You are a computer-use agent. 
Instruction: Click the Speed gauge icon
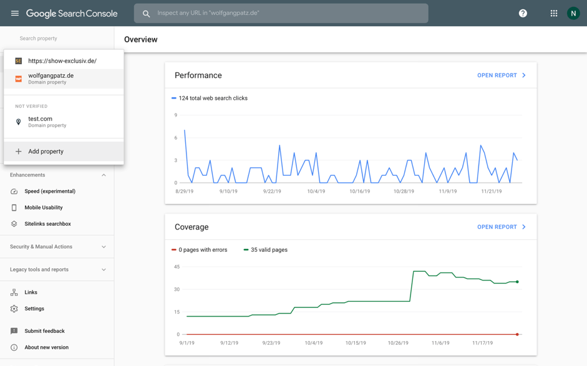coord(14,191)
